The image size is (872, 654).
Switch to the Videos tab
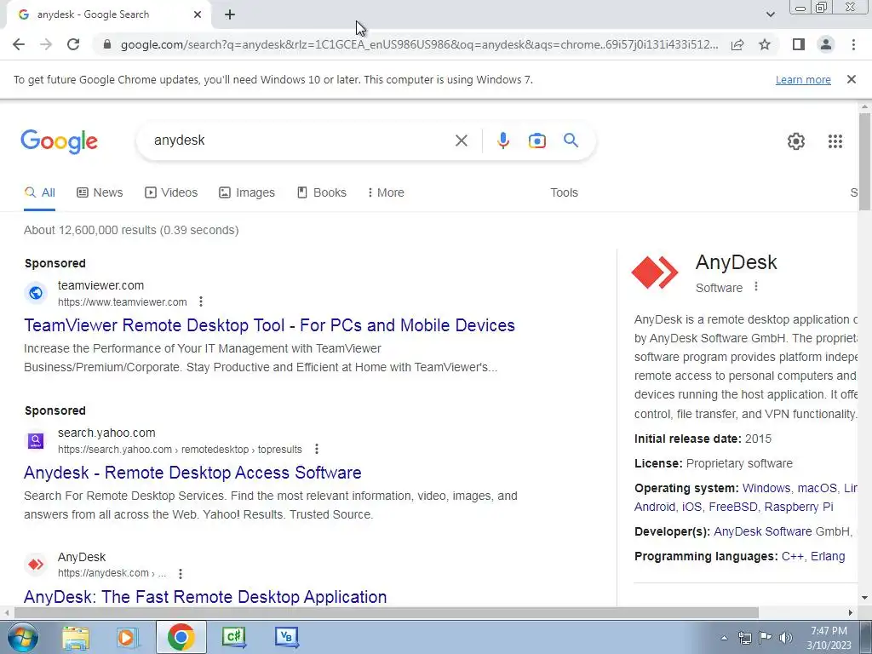pos(171,193)
